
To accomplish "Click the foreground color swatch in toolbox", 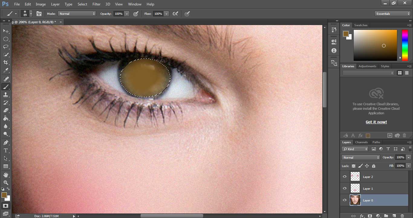I will [4, 195].
